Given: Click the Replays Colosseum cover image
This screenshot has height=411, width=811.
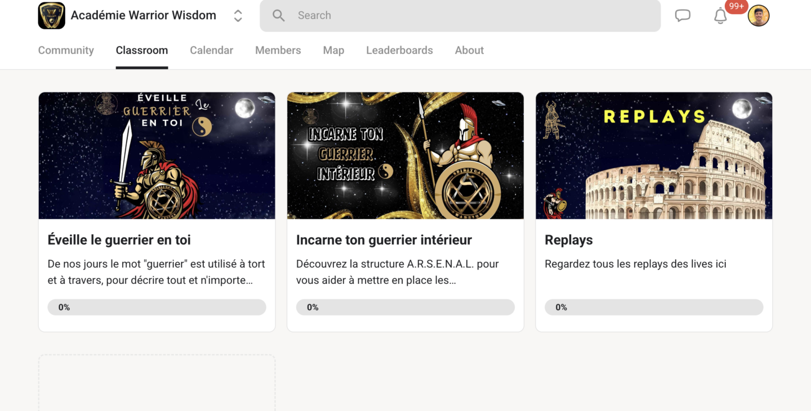Looking at the screenshot, I should [654, 156].
